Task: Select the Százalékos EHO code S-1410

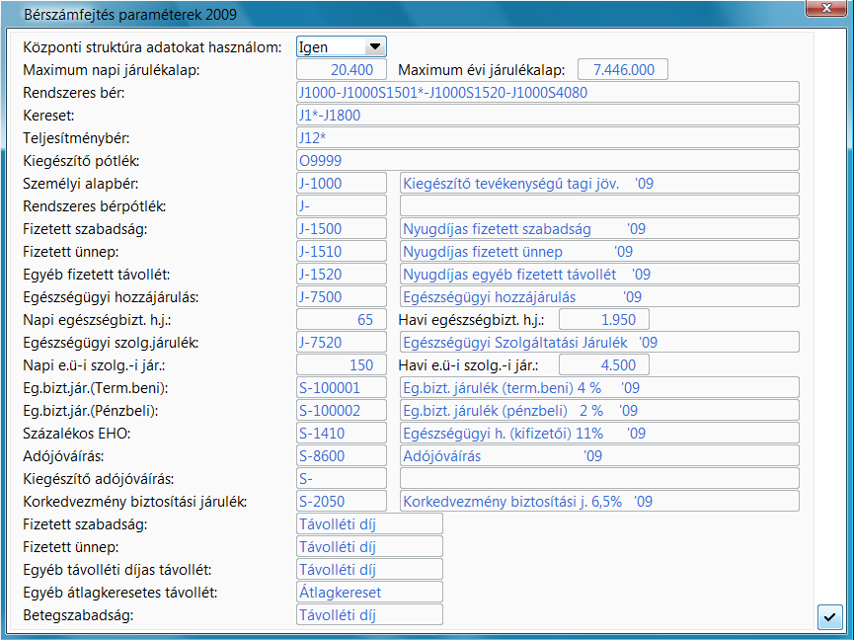Action: [x=342, y=433]
